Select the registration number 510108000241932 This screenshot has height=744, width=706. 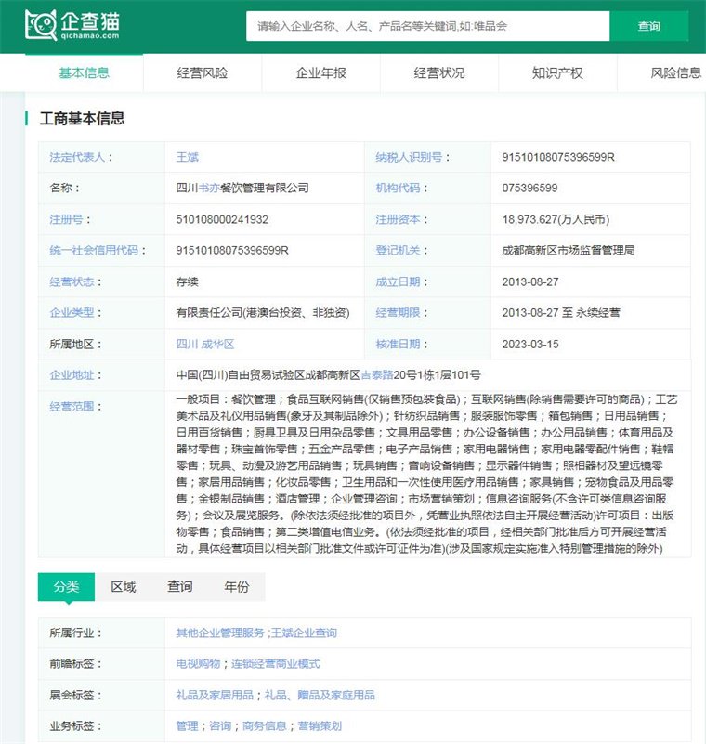click(x=222, y=219)
